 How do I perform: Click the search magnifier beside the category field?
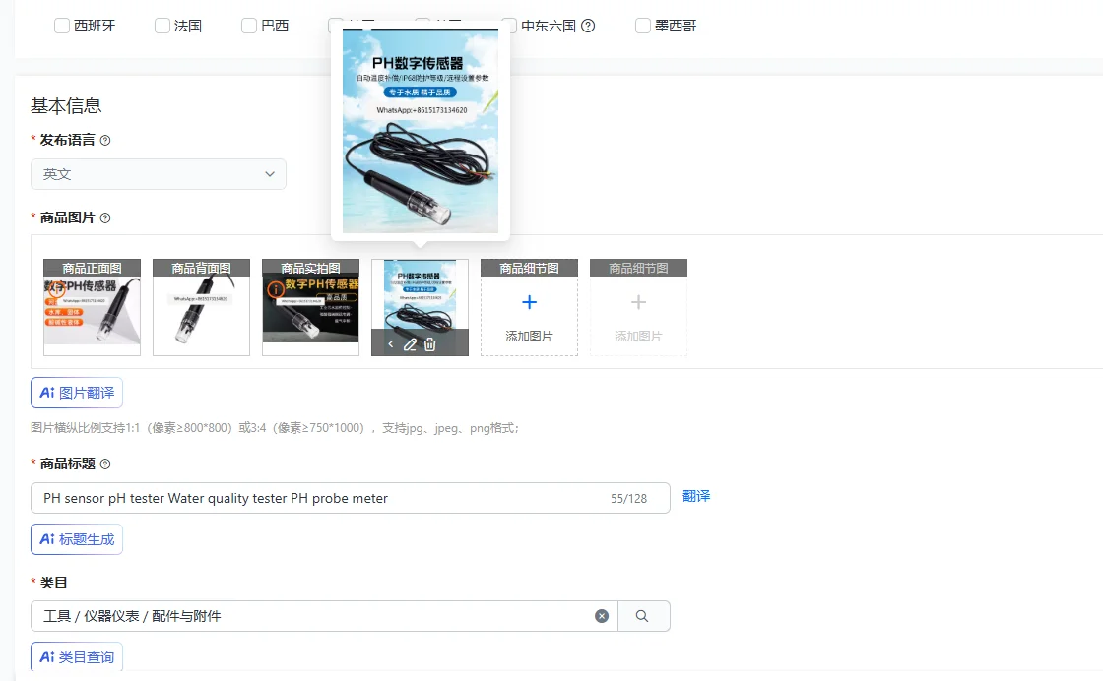[641, 615]
